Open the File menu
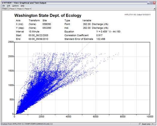157x126 pixels. point(4,6)
